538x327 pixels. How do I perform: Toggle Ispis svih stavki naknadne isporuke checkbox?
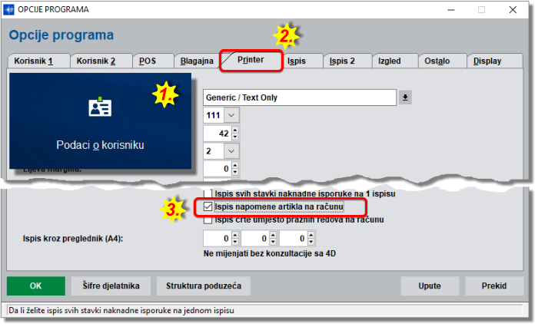point(208,193)
